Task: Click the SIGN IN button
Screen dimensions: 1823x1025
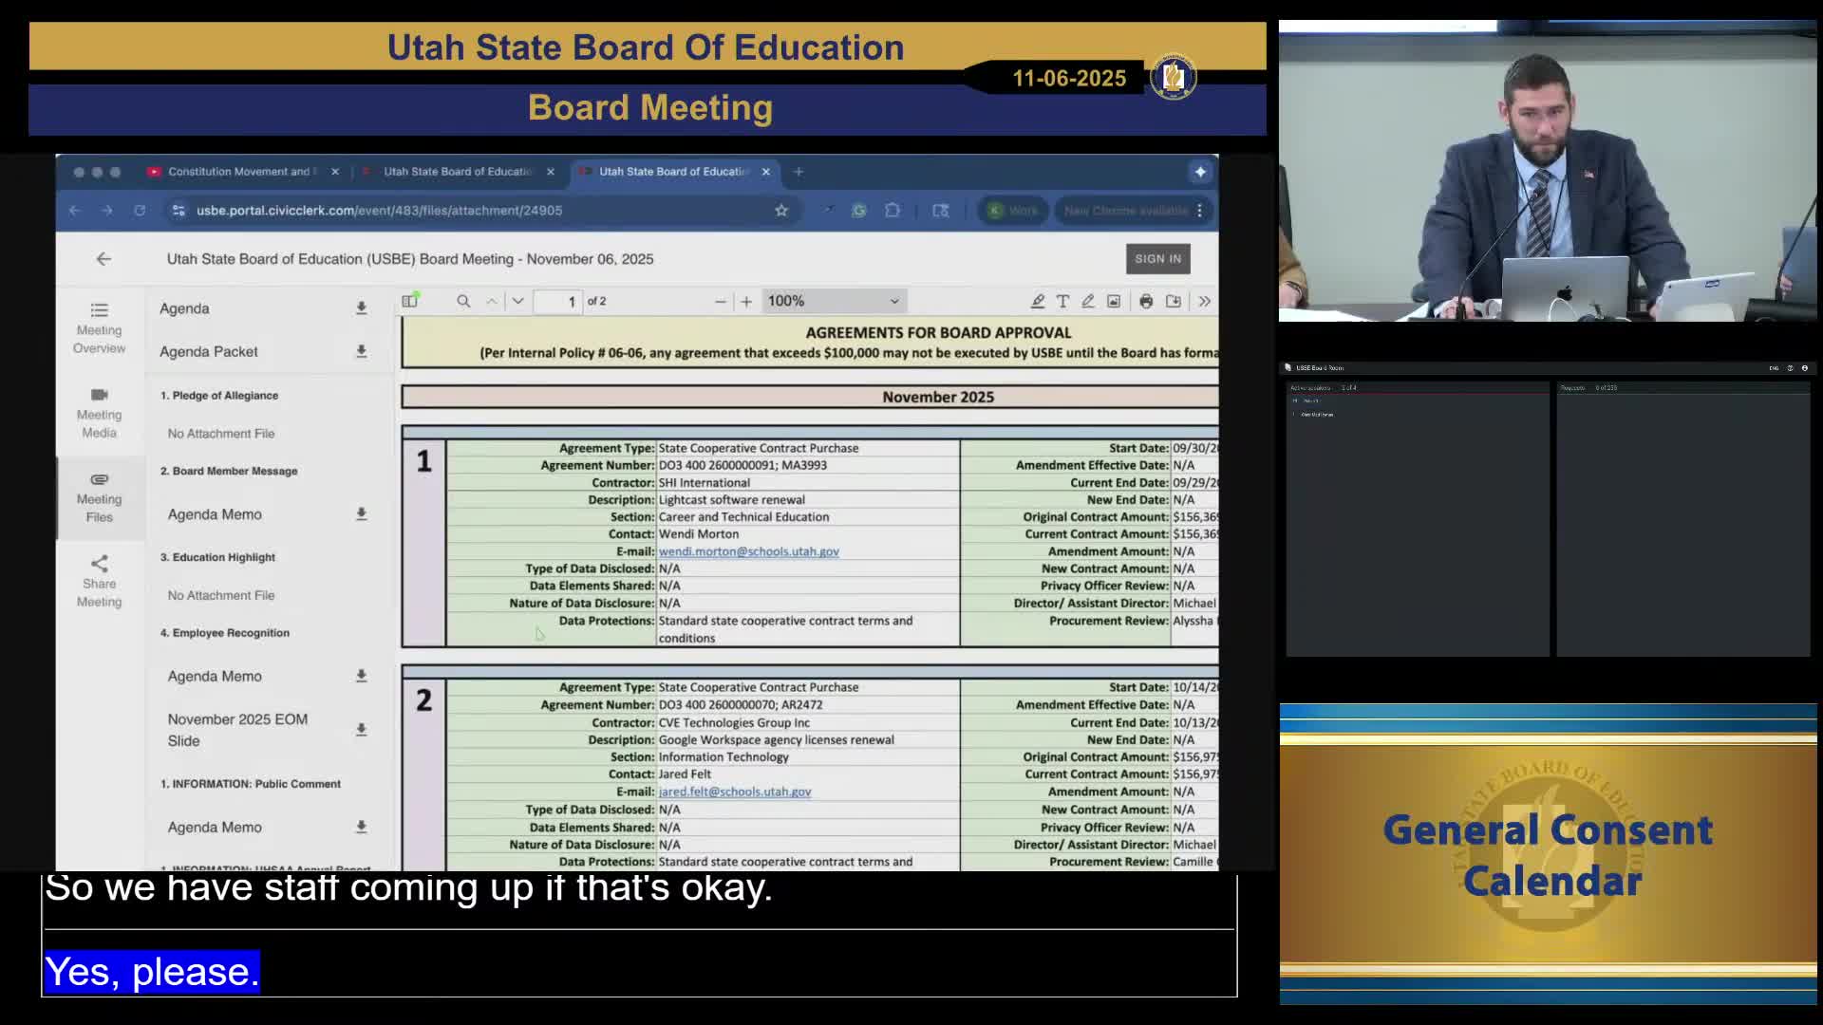Action: click(1156, 258)
